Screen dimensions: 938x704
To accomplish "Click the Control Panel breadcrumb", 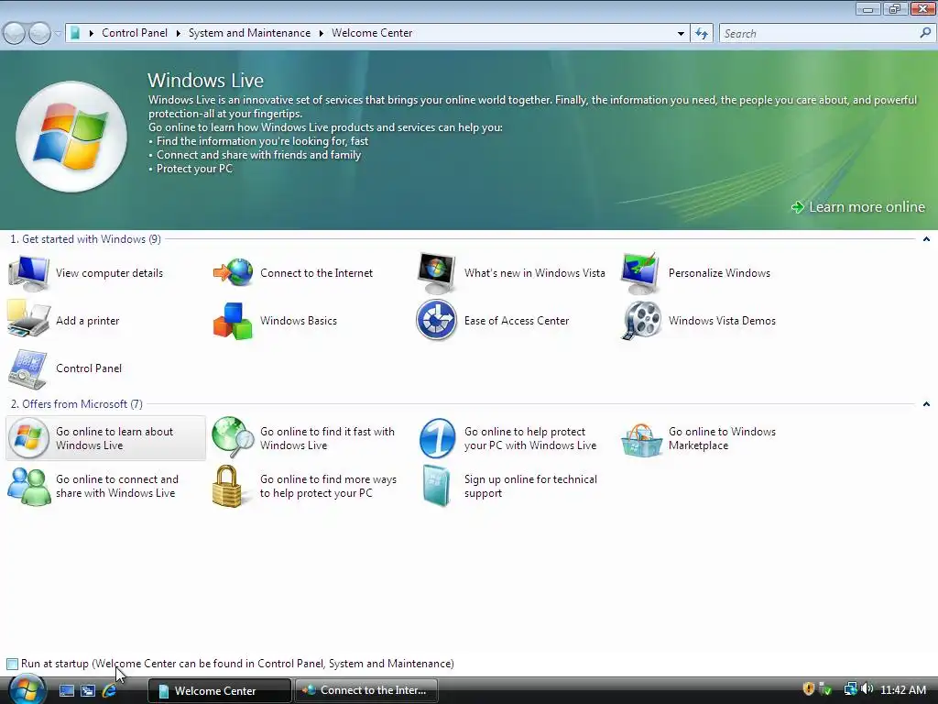I will pyautogui.click(x=135, y=33).
